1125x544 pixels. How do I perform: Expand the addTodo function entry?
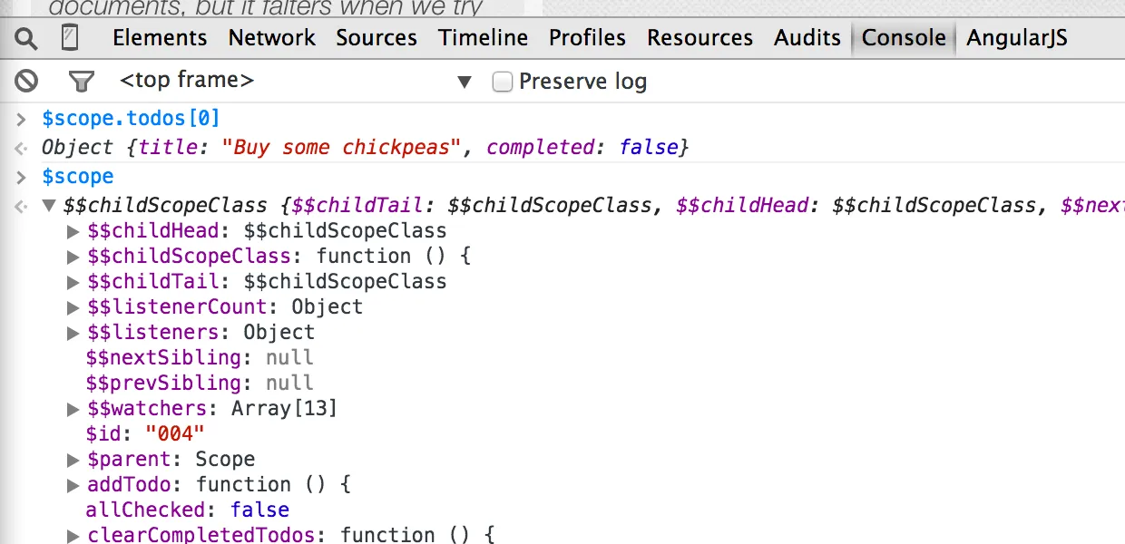73,484
